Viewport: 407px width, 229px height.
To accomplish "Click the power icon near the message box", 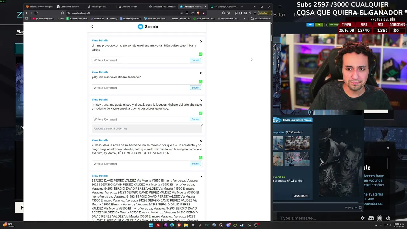I will (388, 218).
